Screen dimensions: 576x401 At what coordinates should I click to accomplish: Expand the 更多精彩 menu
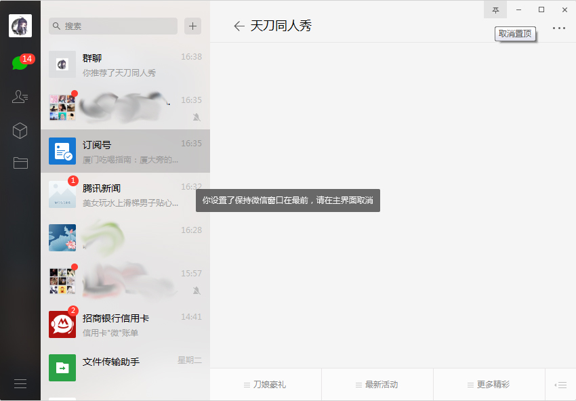[x=489, y=383]
